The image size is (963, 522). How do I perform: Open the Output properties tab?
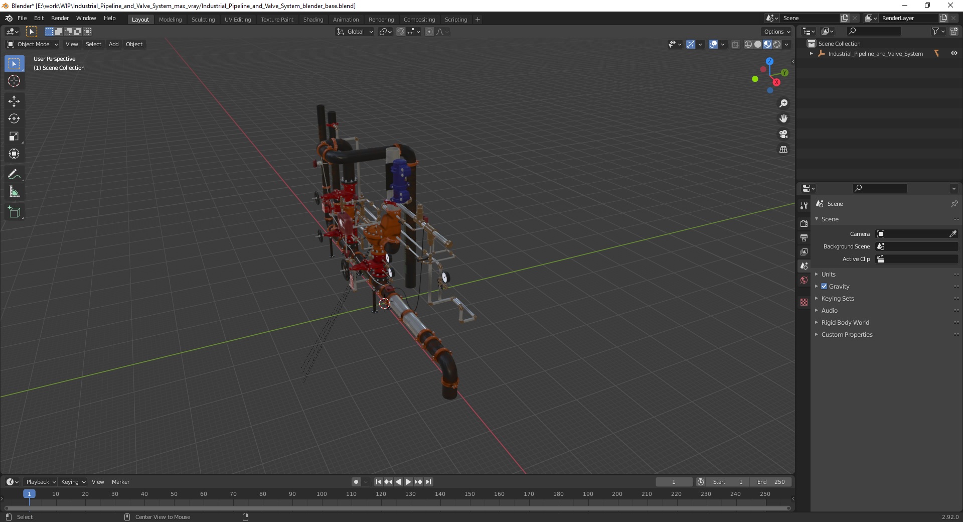pyautogui.click(x=804, y=237)
